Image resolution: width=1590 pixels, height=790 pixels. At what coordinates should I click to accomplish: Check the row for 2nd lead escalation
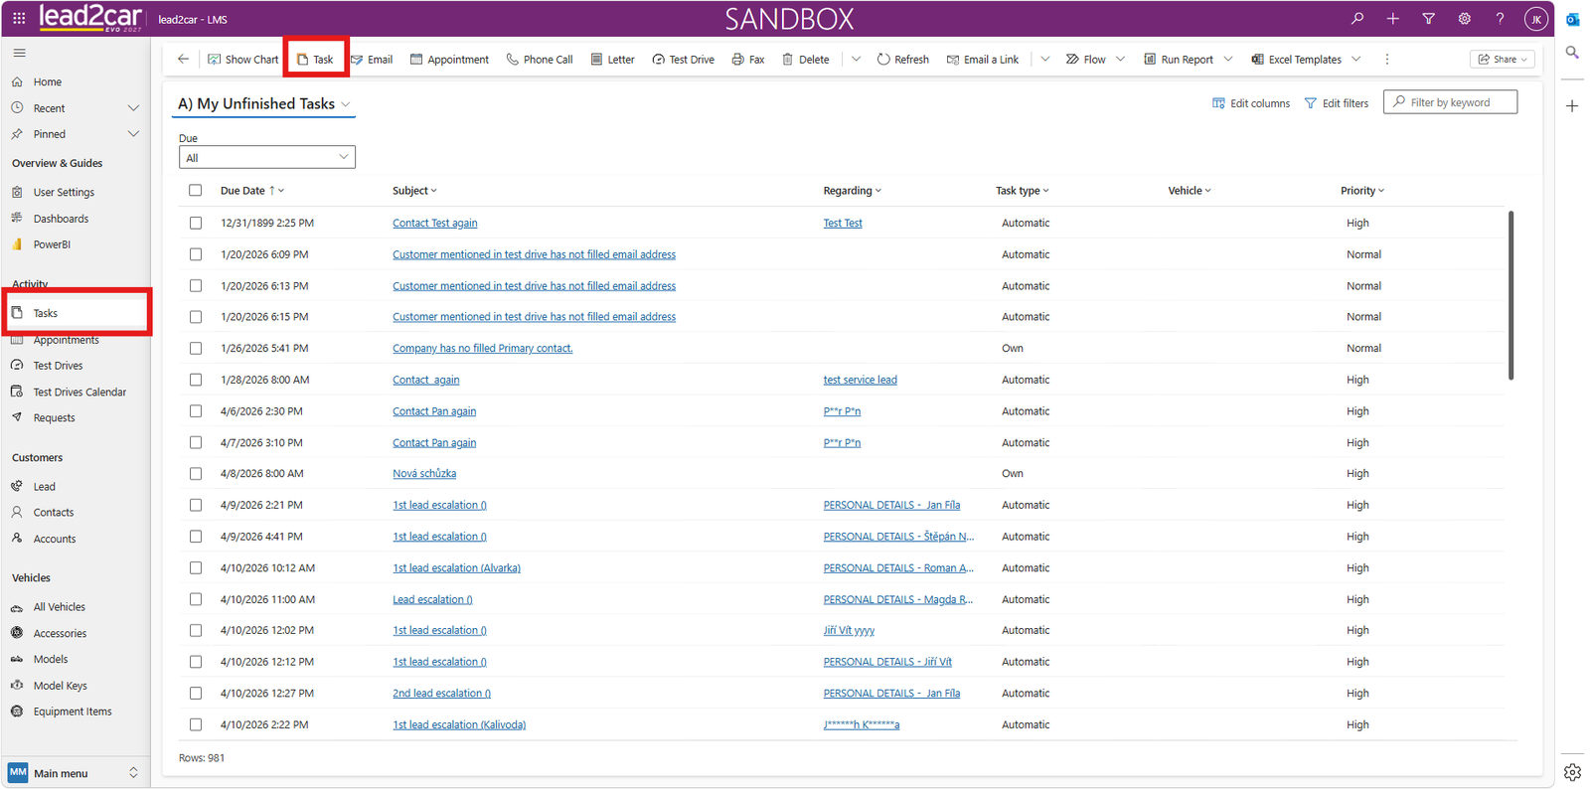point(196,693)
